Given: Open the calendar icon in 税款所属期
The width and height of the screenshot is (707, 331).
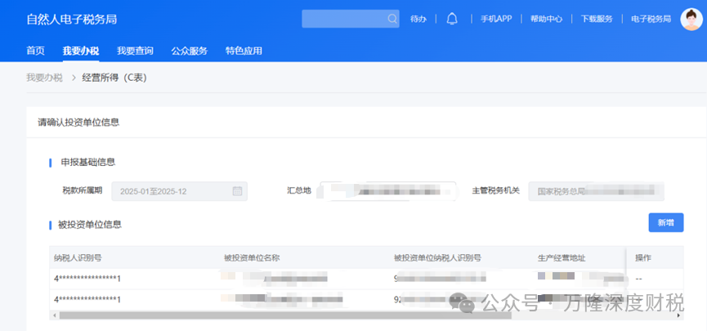Looking at the screenshot, I should pos(237,191).
